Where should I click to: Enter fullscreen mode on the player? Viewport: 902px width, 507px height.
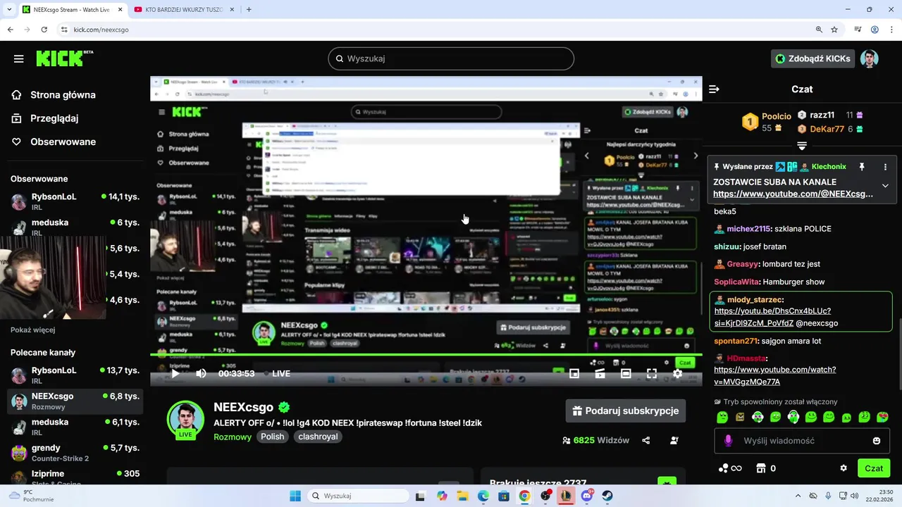[x=652, y=374]
